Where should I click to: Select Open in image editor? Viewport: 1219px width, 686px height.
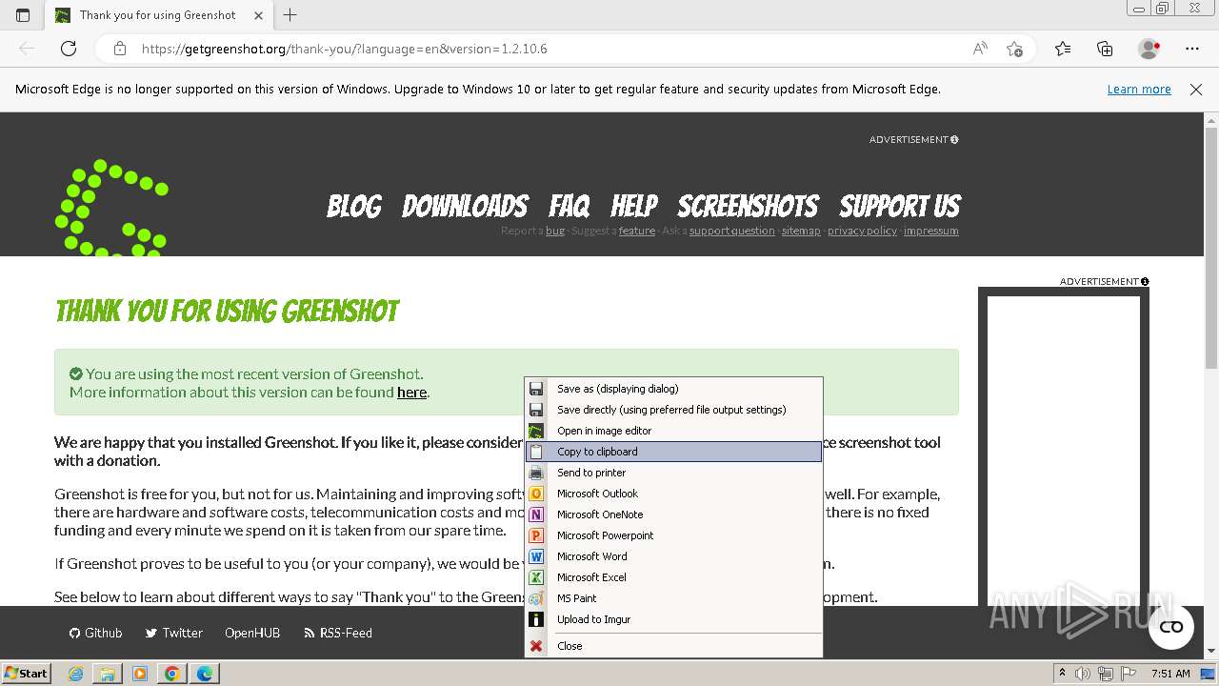pyautogui.click(x=673, y=431)
